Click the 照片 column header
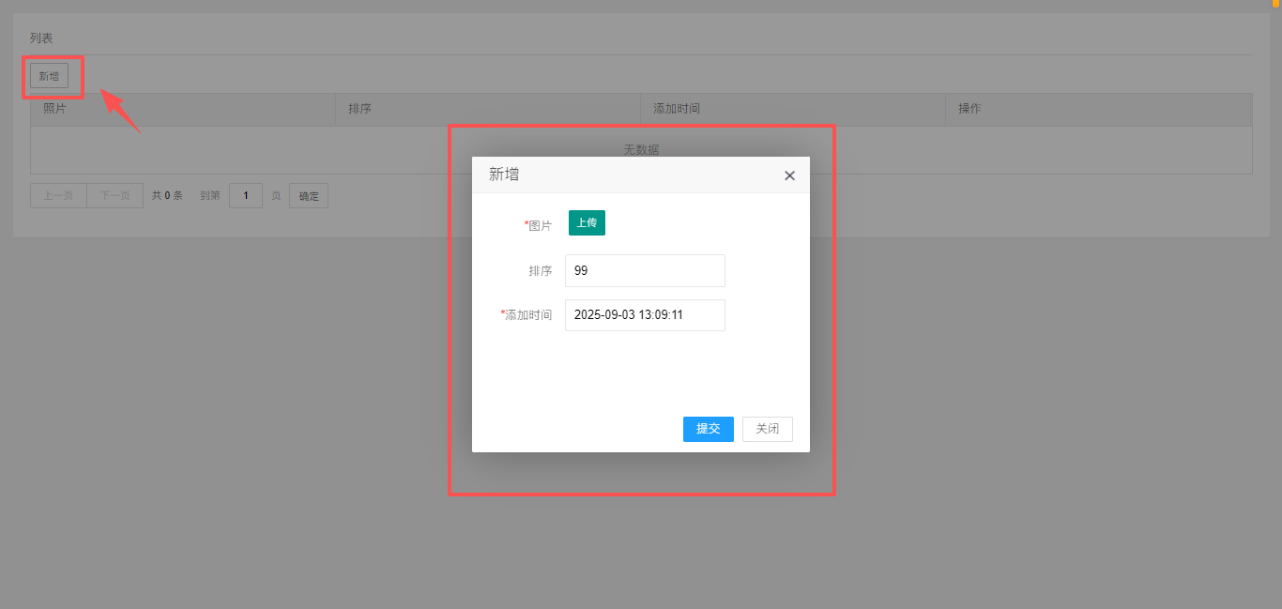This screenshot has height=609, width=1282. [54, 109]
